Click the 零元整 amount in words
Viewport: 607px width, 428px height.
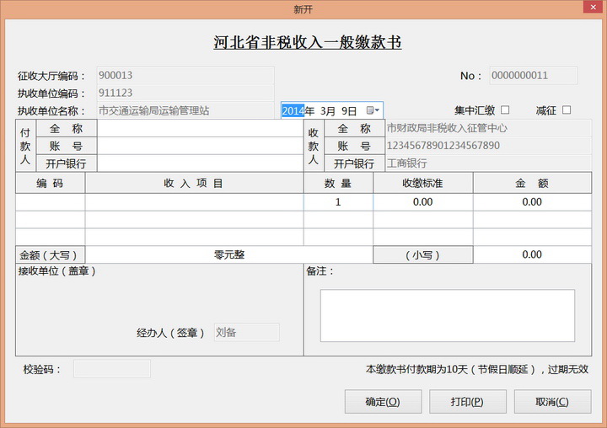229,254
